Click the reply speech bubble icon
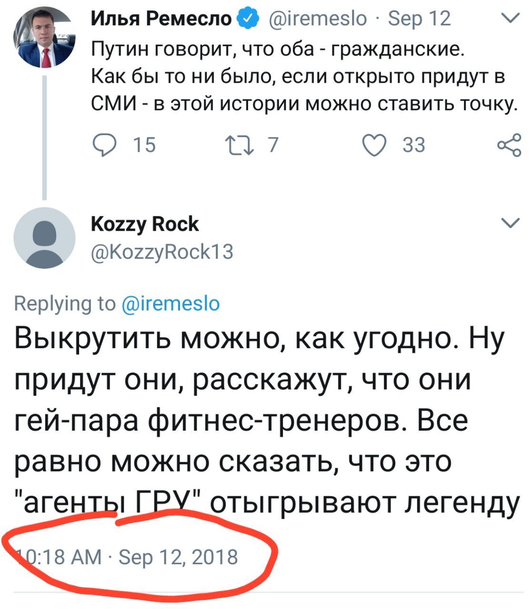The width and height of the screenshot is (532, 609). coord(103,145)
